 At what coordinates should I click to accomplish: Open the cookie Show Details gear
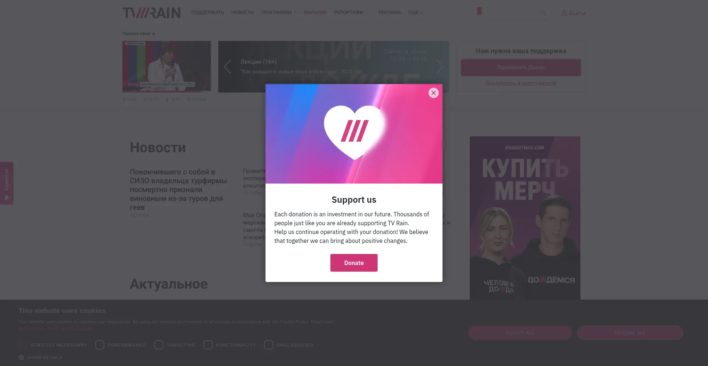21,358
